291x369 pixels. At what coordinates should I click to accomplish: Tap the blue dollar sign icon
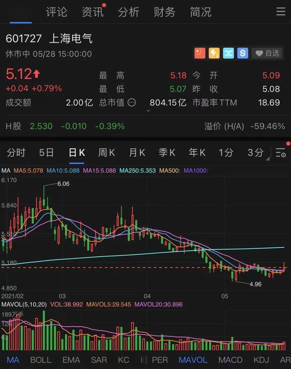[242, 53]
